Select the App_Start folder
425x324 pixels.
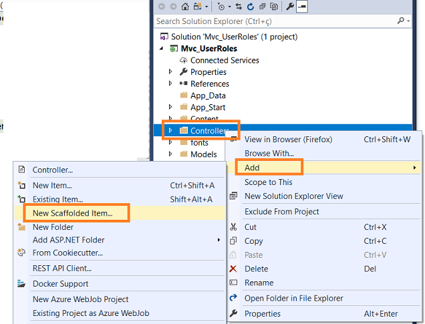pos(202,108)
